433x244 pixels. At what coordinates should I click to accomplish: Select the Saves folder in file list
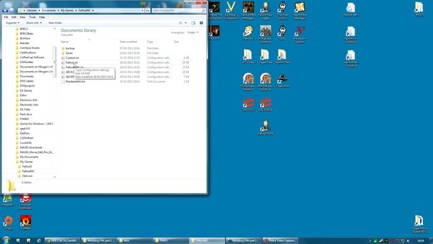point(69,53)
